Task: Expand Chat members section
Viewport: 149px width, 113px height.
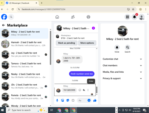Action: pyautogui.click(x=122, y=65)
